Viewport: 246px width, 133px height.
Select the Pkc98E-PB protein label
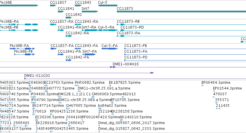click(x=23, y=52)
